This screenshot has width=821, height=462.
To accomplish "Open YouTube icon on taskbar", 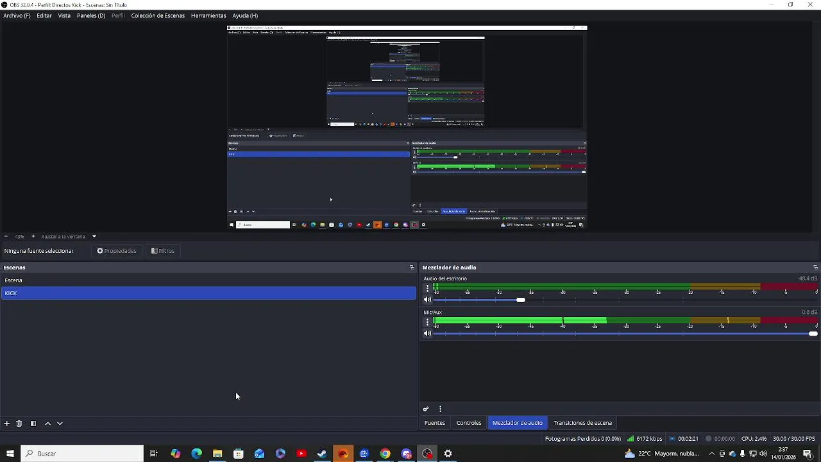I will [x=301, y=454].
